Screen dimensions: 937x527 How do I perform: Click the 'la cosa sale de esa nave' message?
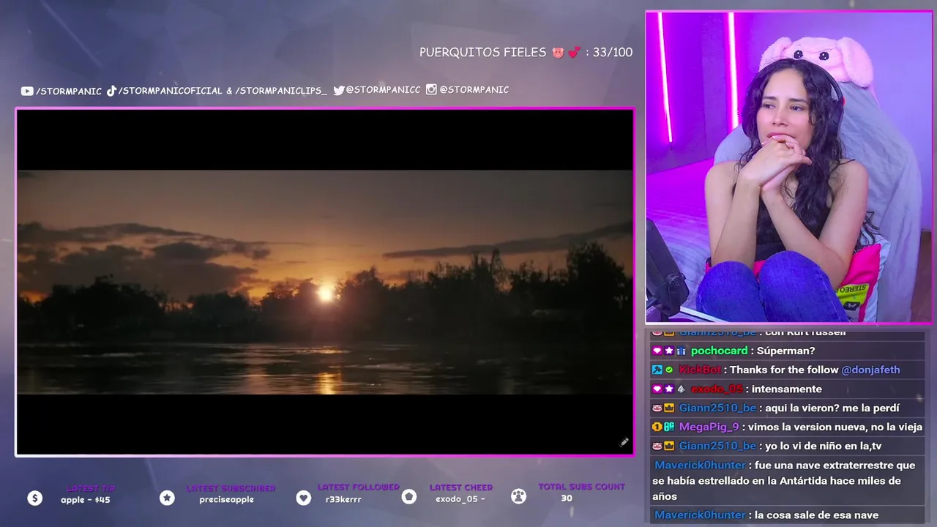click(816, 515)
